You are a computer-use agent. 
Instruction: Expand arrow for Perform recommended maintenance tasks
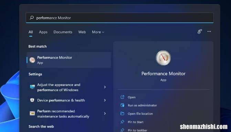pyautogui.click(x=105, y=113)
